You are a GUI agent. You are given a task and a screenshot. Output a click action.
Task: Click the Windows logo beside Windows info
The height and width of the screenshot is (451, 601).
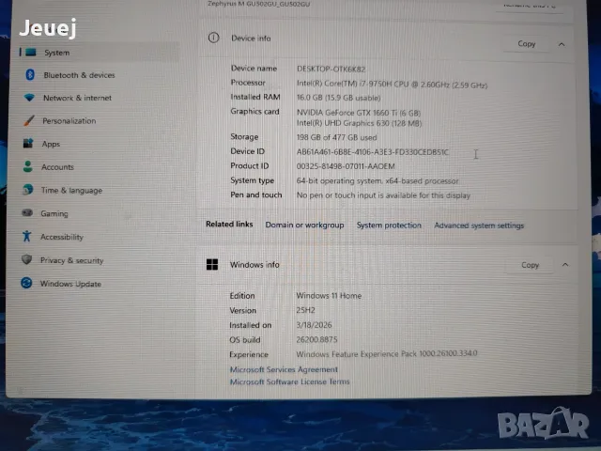click(212, 264)
